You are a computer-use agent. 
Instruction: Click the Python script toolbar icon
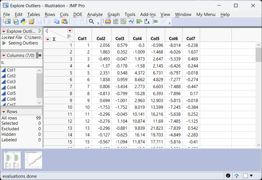[x=24, y=22]
